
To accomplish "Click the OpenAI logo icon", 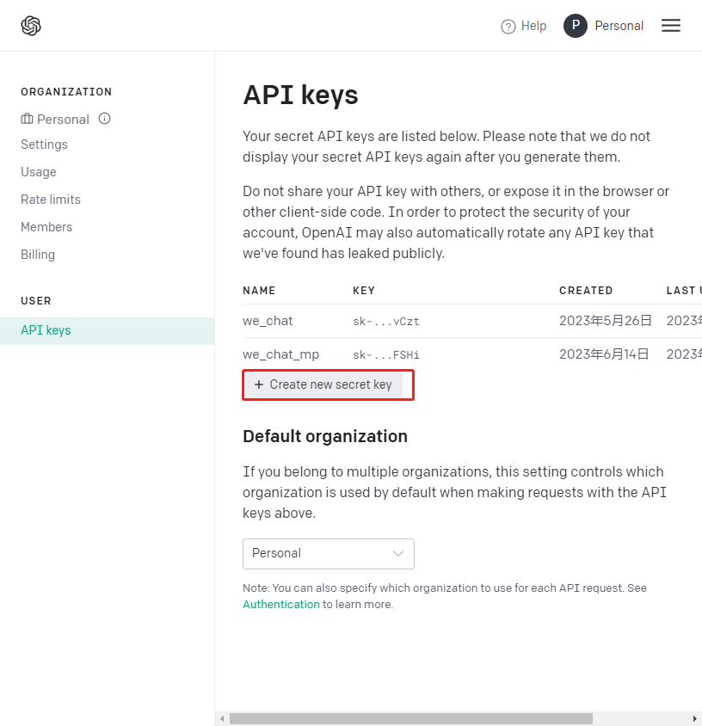I will [31, 26].
